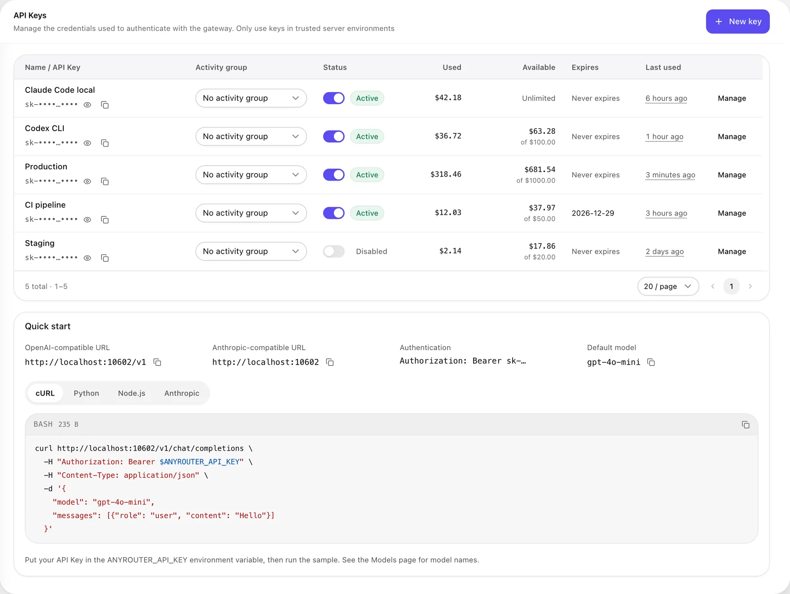Viewport: 790px width, 594px height.
Task: Turn off the Codex CLI key switch
Action: tap(334, 136)
